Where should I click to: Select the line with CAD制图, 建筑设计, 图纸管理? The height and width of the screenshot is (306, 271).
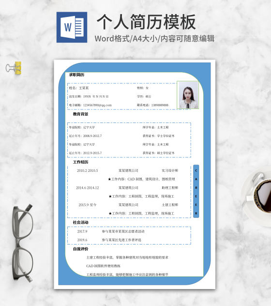[x=141, y=179]
